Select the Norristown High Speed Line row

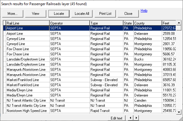click(x=27, y=111)
